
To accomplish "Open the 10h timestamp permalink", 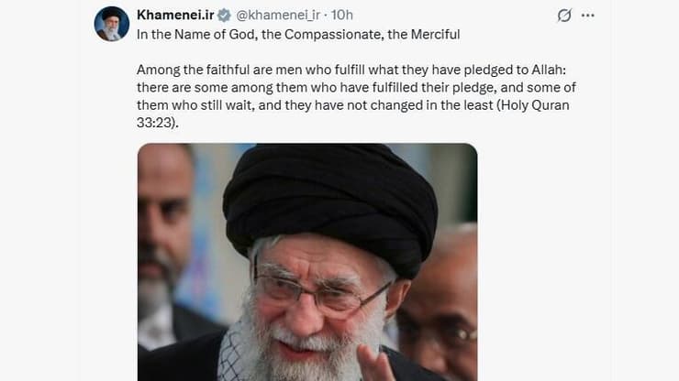I will coord(341,16).
